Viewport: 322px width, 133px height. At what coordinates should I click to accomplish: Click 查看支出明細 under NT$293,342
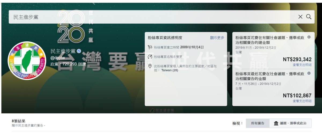pos(302,65)
